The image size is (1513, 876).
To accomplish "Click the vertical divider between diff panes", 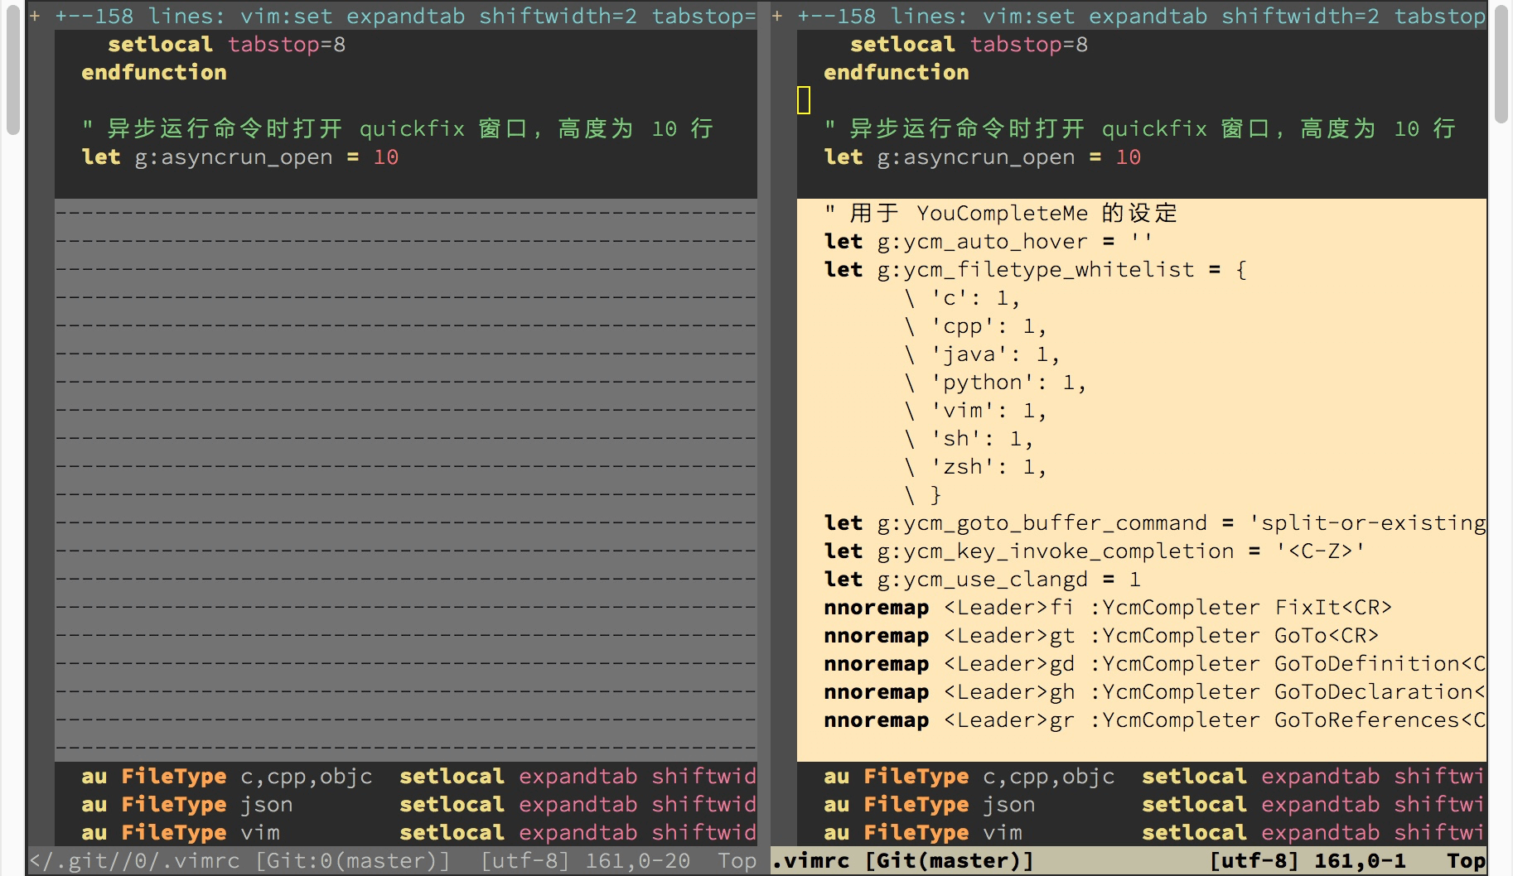I will click(x=764, y=414).
